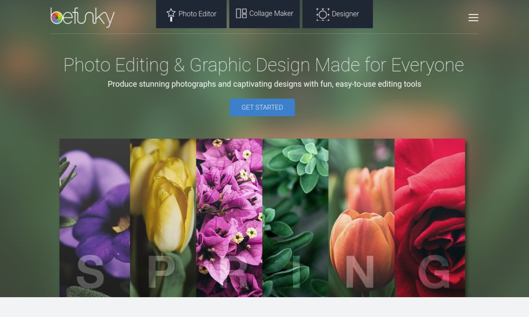This screenshot has width=529, height=317.
Task: Click the rainbow circle in the logo
Action: click(x=57, y=17)
